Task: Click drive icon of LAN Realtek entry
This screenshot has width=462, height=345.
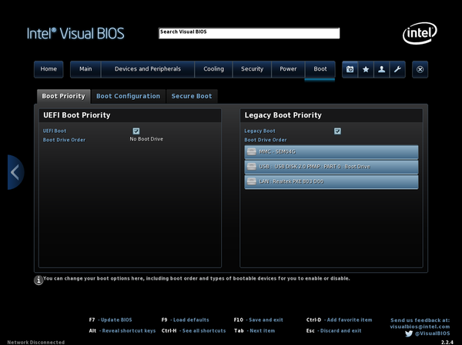Action: 251,181
